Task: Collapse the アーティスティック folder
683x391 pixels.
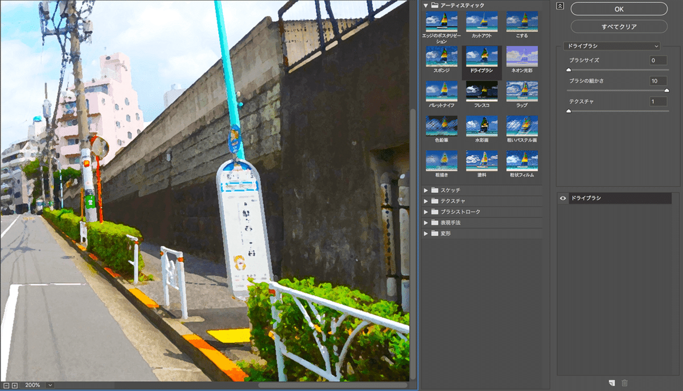Action: (x=425, y=5)
